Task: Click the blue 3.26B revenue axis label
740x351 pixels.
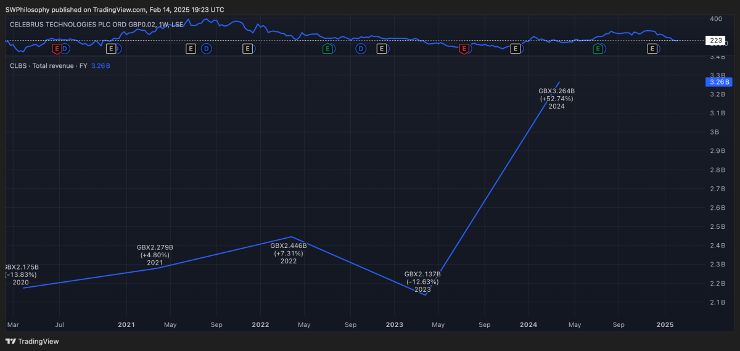Action: pyautogui.click(x=719, y=81)
